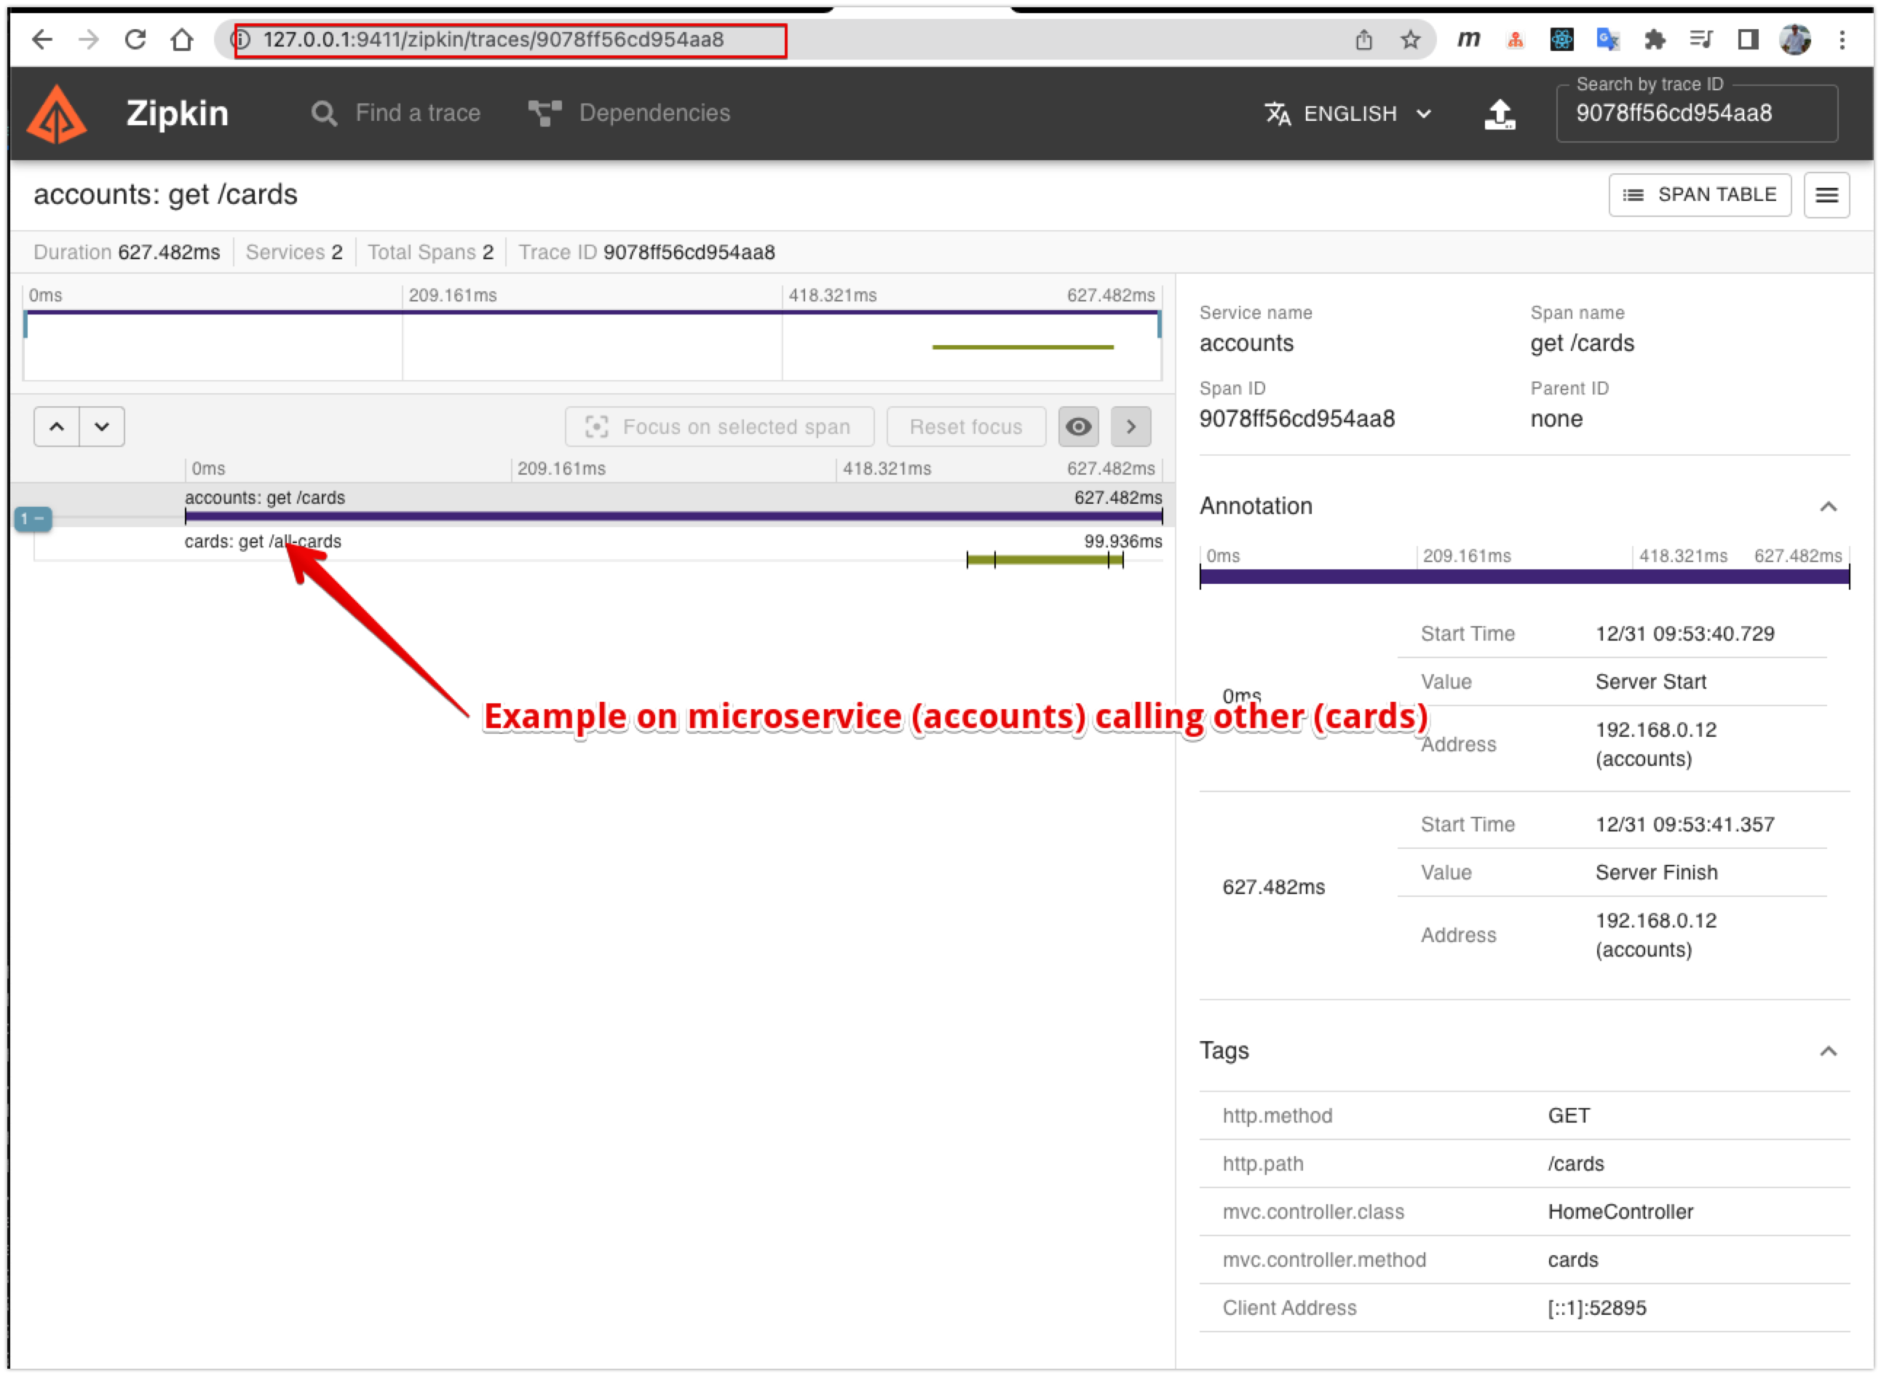Open the SPAN TABLE view
Screen dimensions: 1881x1376
(1700, 195)
